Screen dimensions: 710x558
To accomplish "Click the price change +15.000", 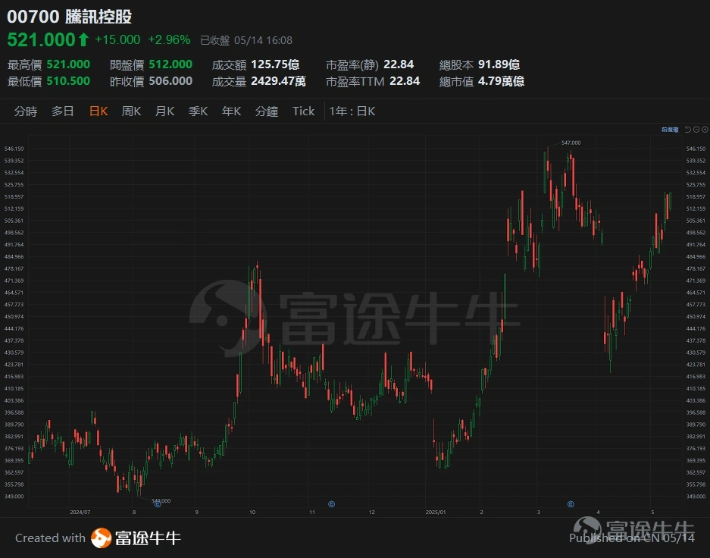I will 117,40.
